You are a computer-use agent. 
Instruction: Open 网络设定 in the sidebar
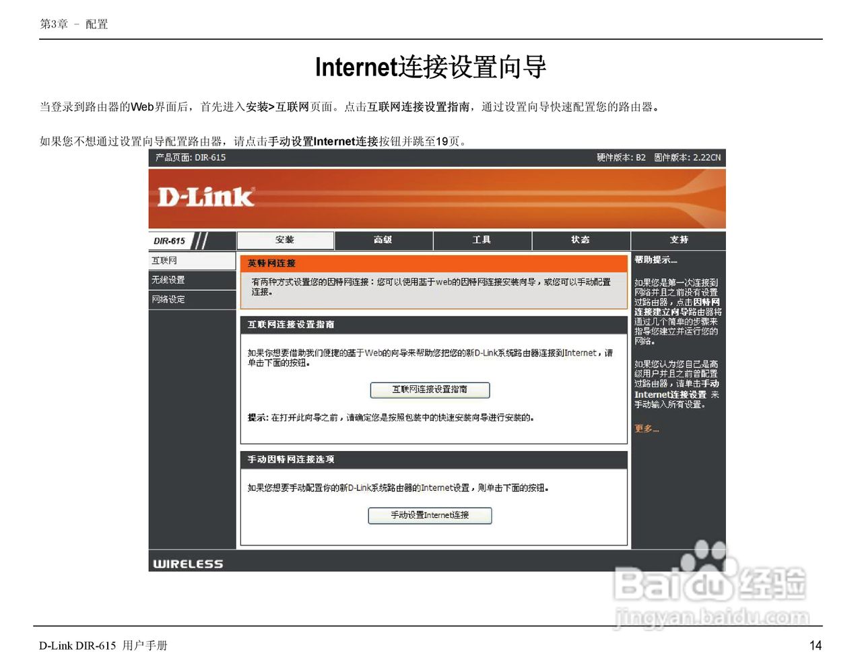click(x=192, y=300)
